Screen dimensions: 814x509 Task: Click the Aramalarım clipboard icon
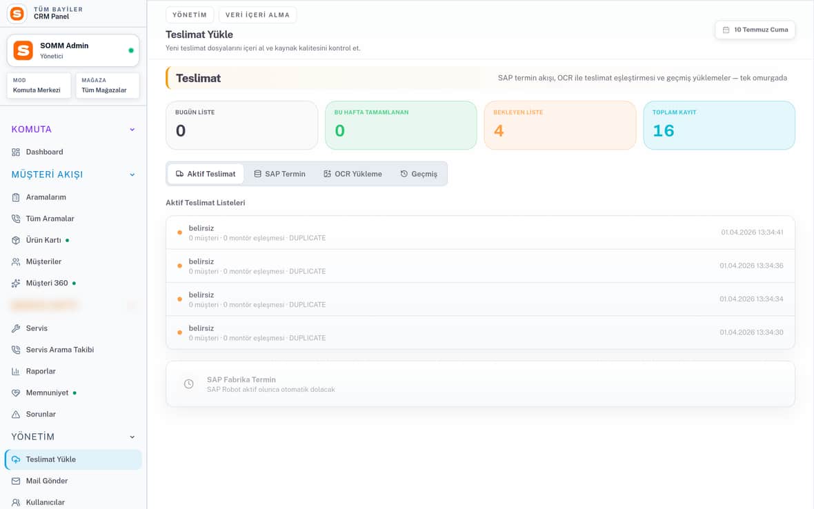click(16, 197)
